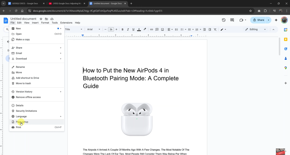290x155 pixels.
Task: Choose Rename in the File menu
Action: click(x=37, y=67)
